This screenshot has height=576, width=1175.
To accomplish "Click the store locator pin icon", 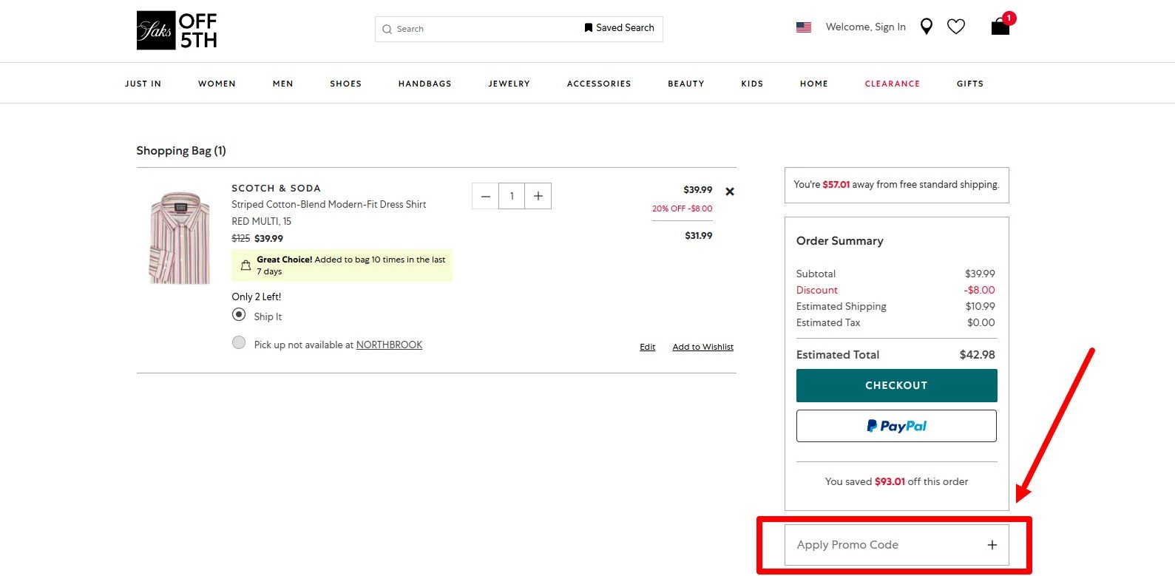I will [x=926, y=27].
